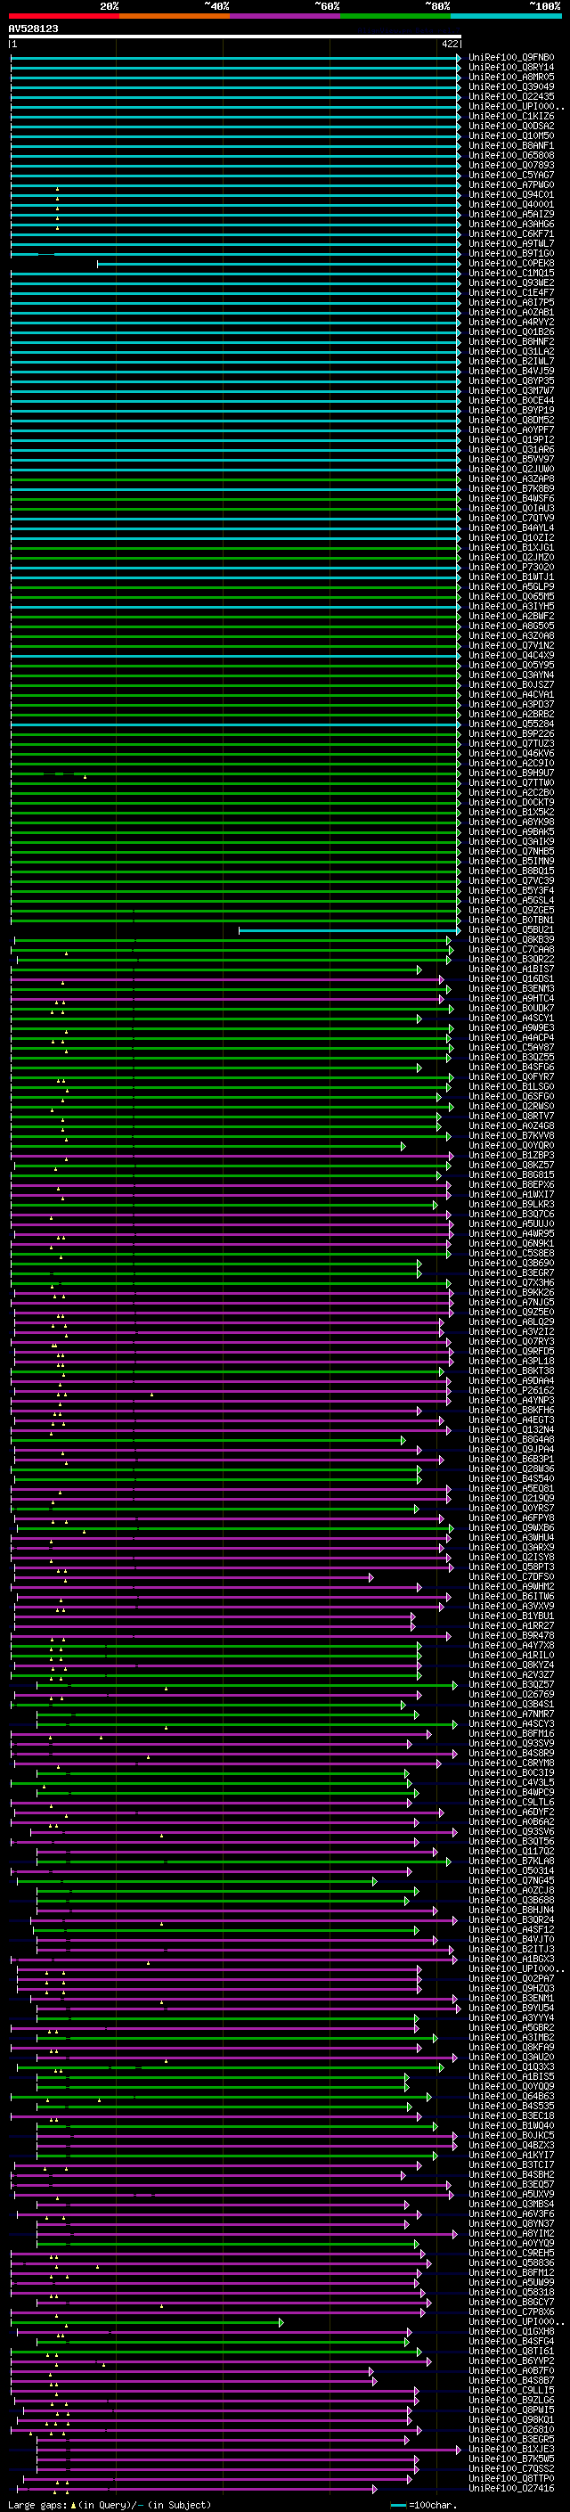This screenshot has height=2512, width=570.
Task: Click the red ~20% identity legend segment
Action: [x=63, y=16]
